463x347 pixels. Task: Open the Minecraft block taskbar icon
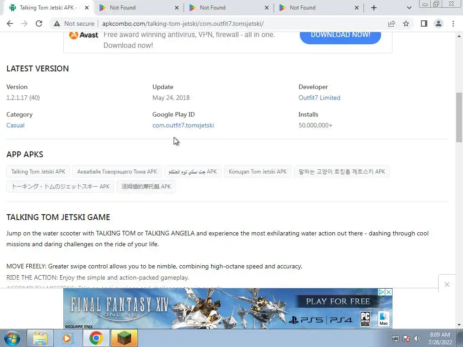click(x=124, y=338)
